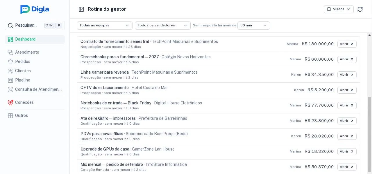Click Abrir for Chromebooks para o fundamental
The width and height of the screenshot is (372, 174).
click(x=347, y=59)
